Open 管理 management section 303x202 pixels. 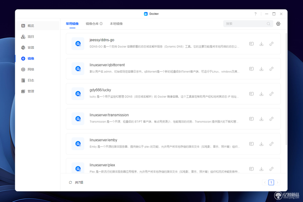pos(37,91)
